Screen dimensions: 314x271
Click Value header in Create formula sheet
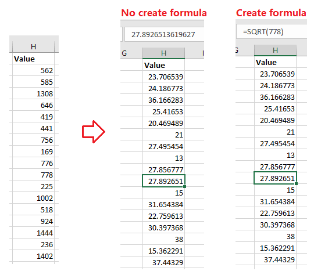tap(276, 62)
